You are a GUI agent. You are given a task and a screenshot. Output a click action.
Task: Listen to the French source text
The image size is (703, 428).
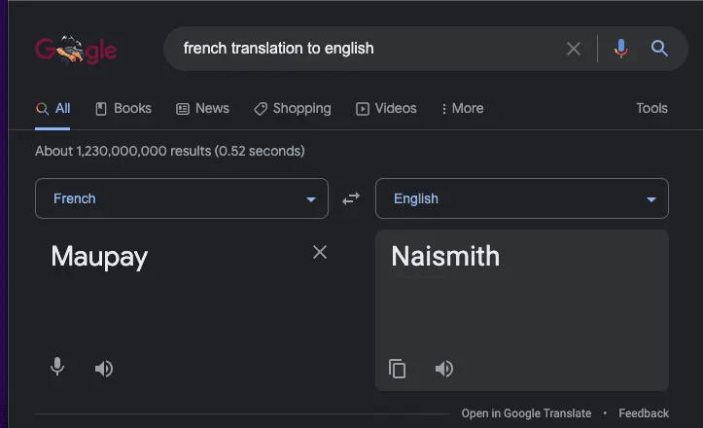pyautogui.click(x=104, y=369)
